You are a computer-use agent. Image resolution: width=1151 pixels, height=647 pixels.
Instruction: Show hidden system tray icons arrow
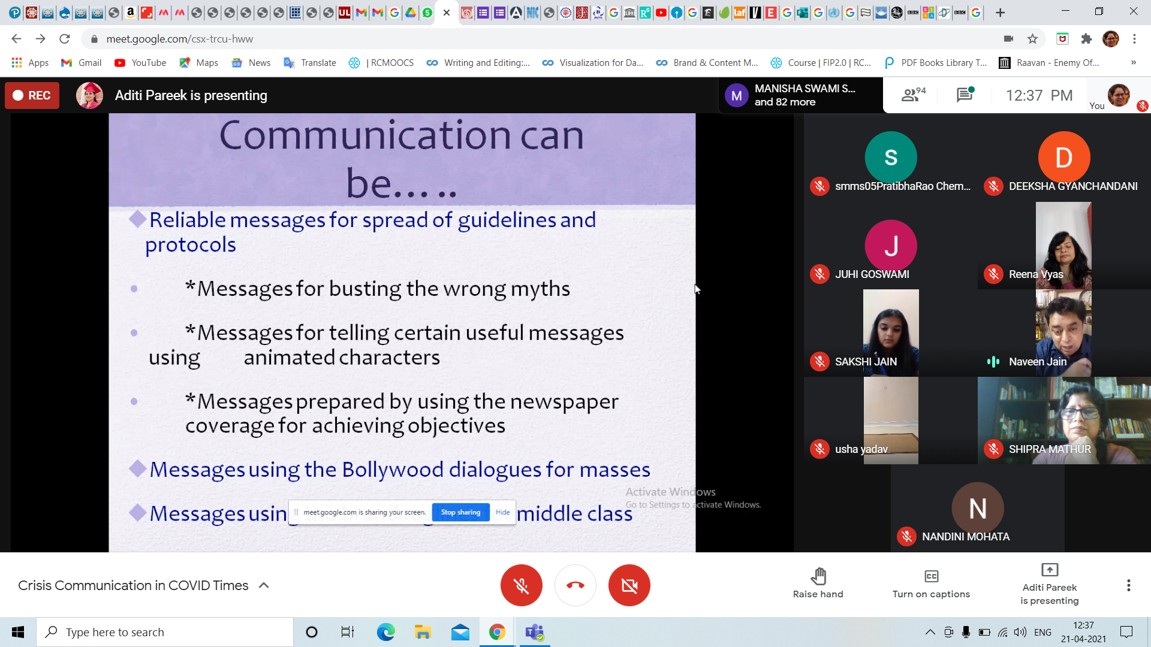coord(930,632)
